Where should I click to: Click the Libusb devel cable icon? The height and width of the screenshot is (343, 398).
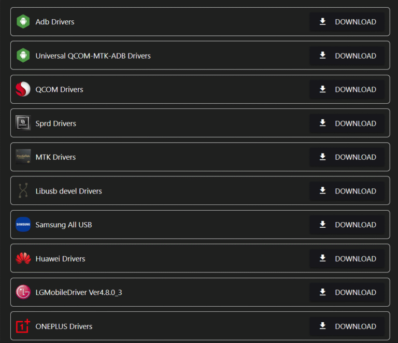click(x=23, y=191)
